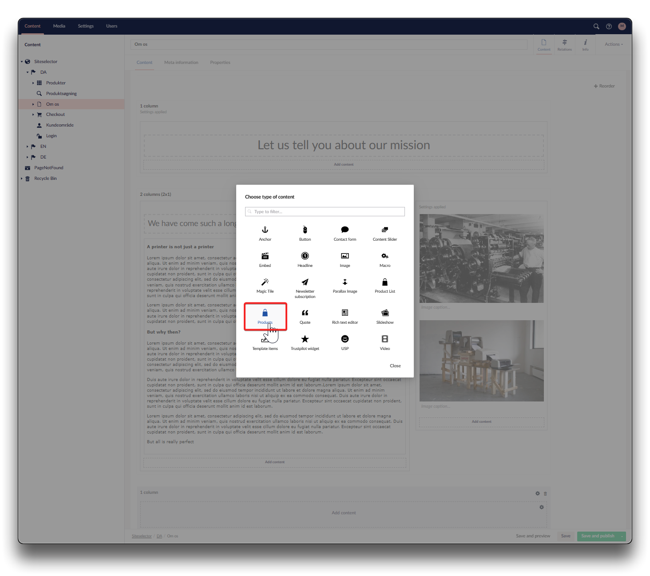Click the Save button

566,536
